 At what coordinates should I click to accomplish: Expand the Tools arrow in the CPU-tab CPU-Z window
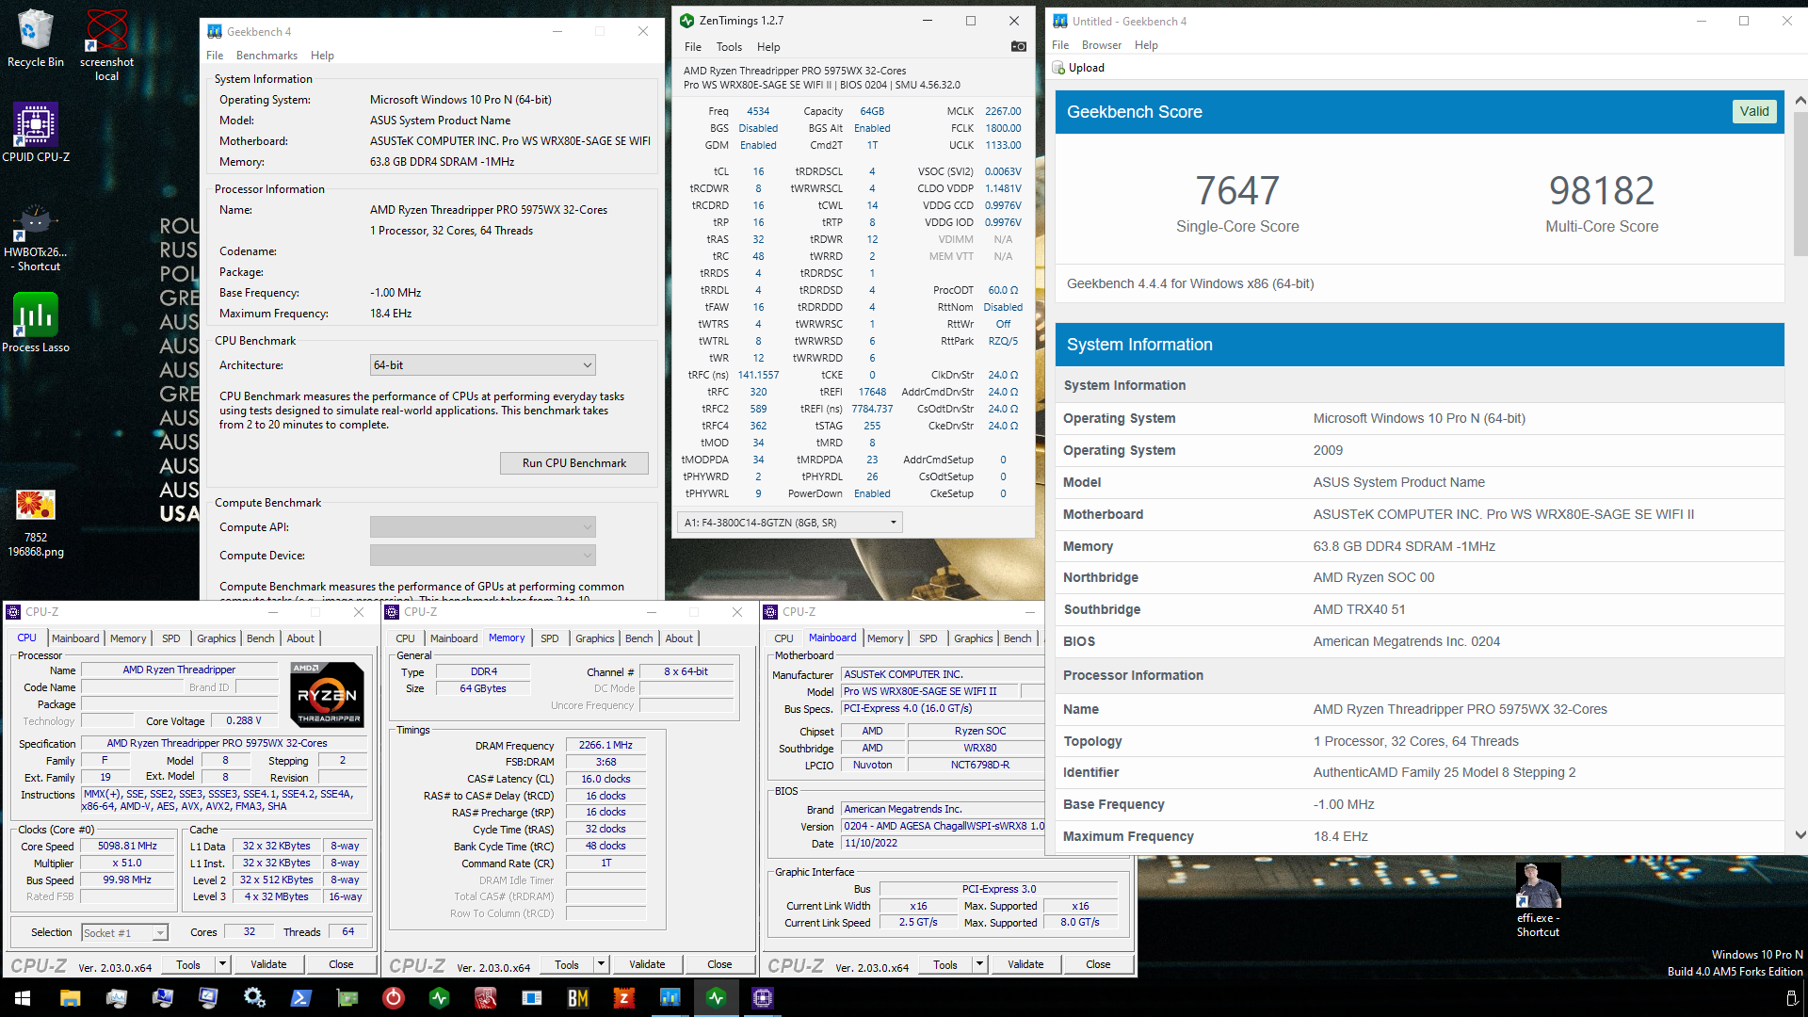pyautogui.click(x=222, y=964)
